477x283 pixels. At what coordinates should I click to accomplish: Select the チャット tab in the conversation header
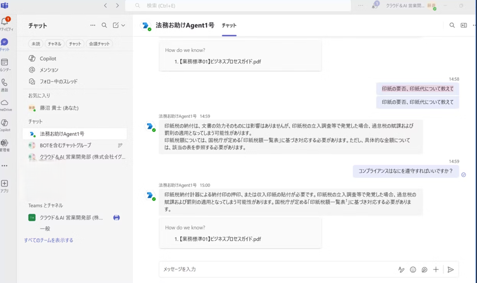pyautogui.click(x=229, y=25)
